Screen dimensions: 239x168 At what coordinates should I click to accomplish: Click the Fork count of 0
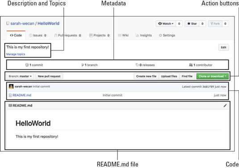click(x=225, y=24)
